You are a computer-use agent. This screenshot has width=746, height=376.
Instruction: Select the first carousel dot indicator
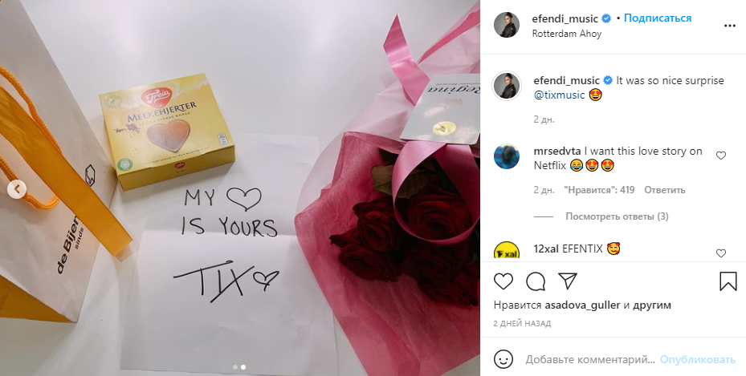tap(235, 367)
